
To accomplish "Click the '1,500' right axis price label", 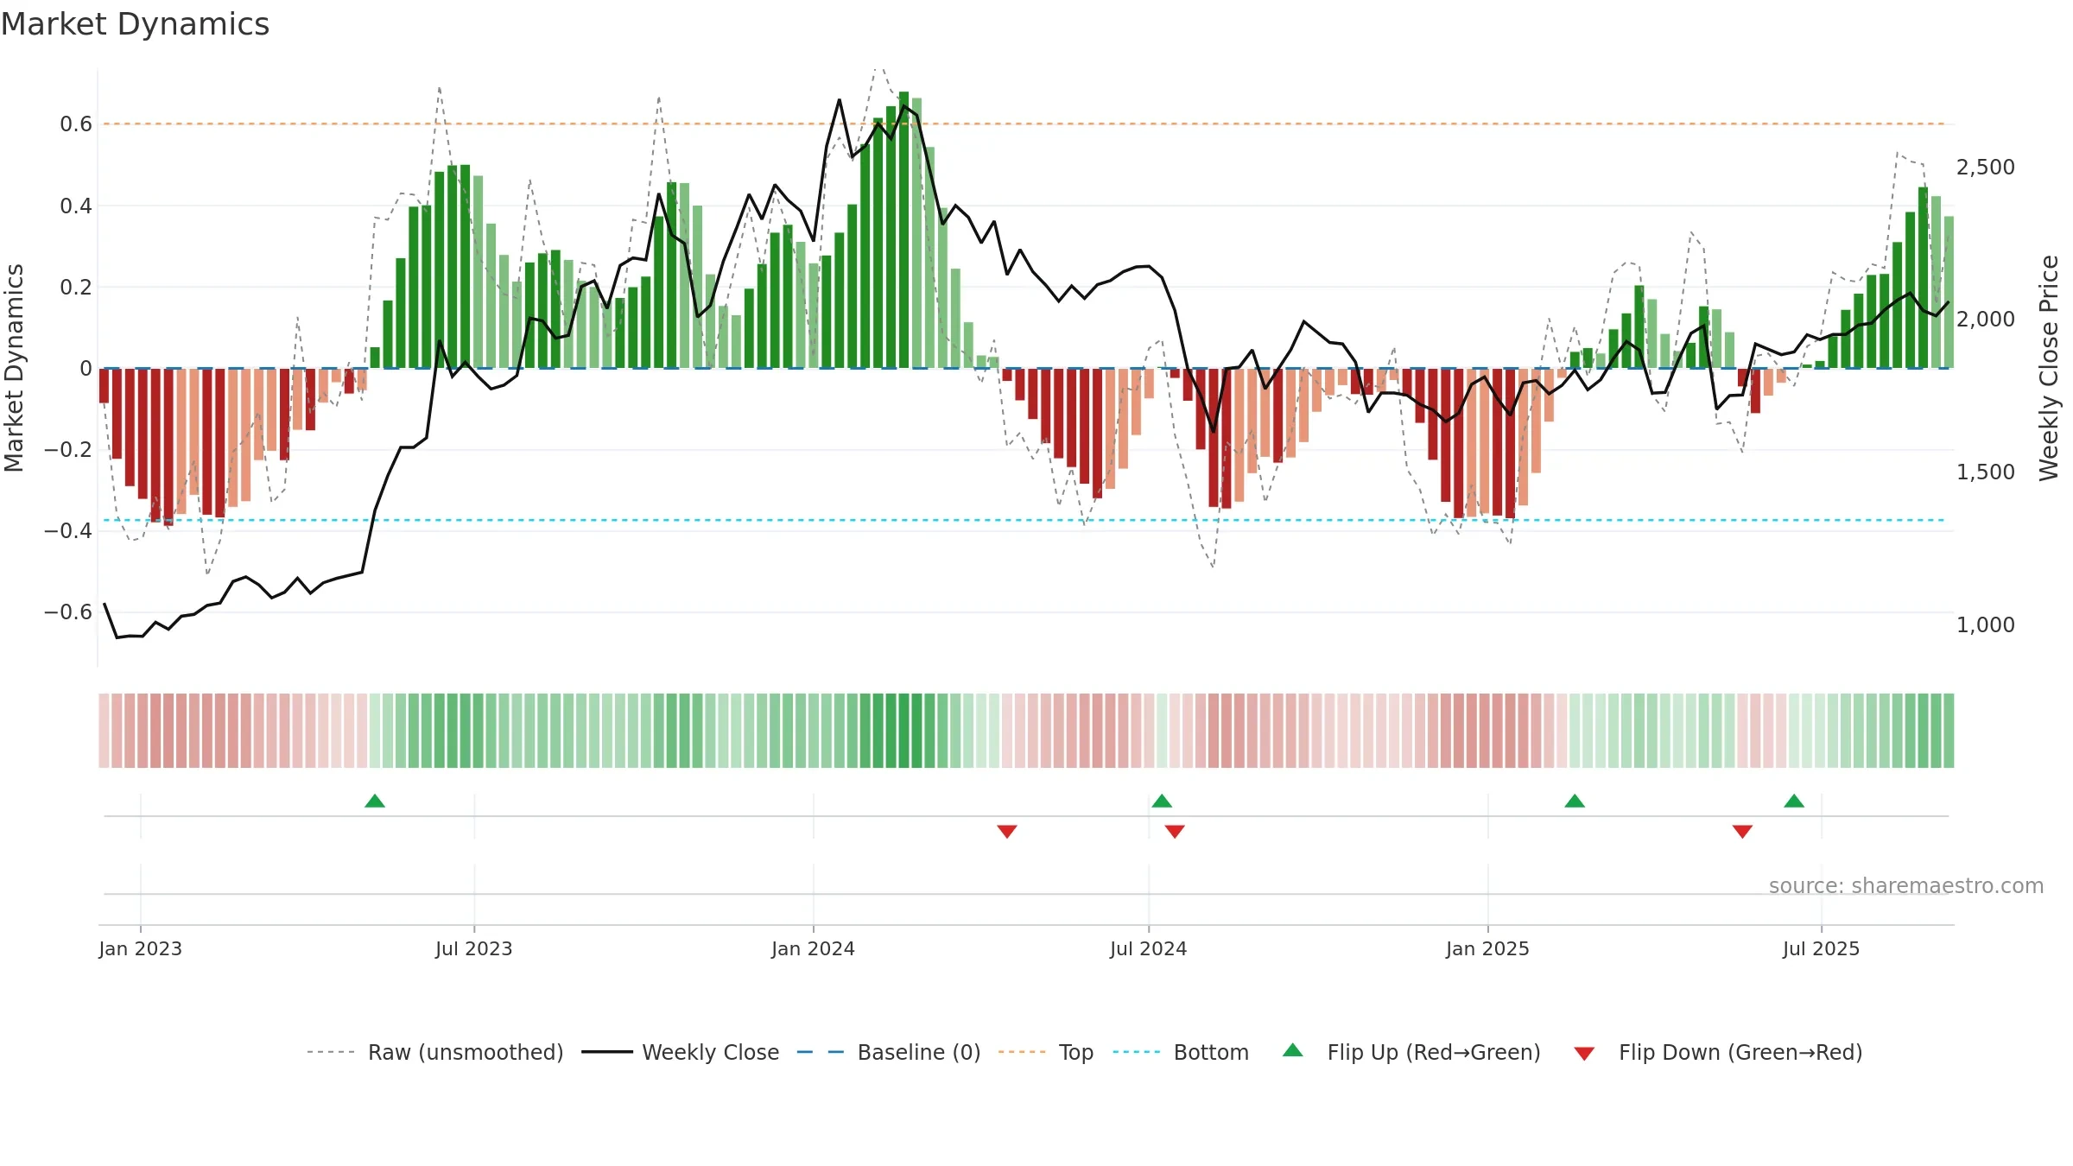I will pyautogui.click(x=1986, y=472).
